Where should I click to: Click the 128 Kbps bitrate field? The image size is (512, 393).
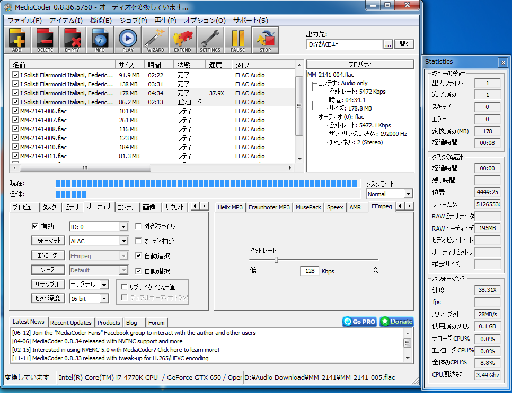click(310, 271)
